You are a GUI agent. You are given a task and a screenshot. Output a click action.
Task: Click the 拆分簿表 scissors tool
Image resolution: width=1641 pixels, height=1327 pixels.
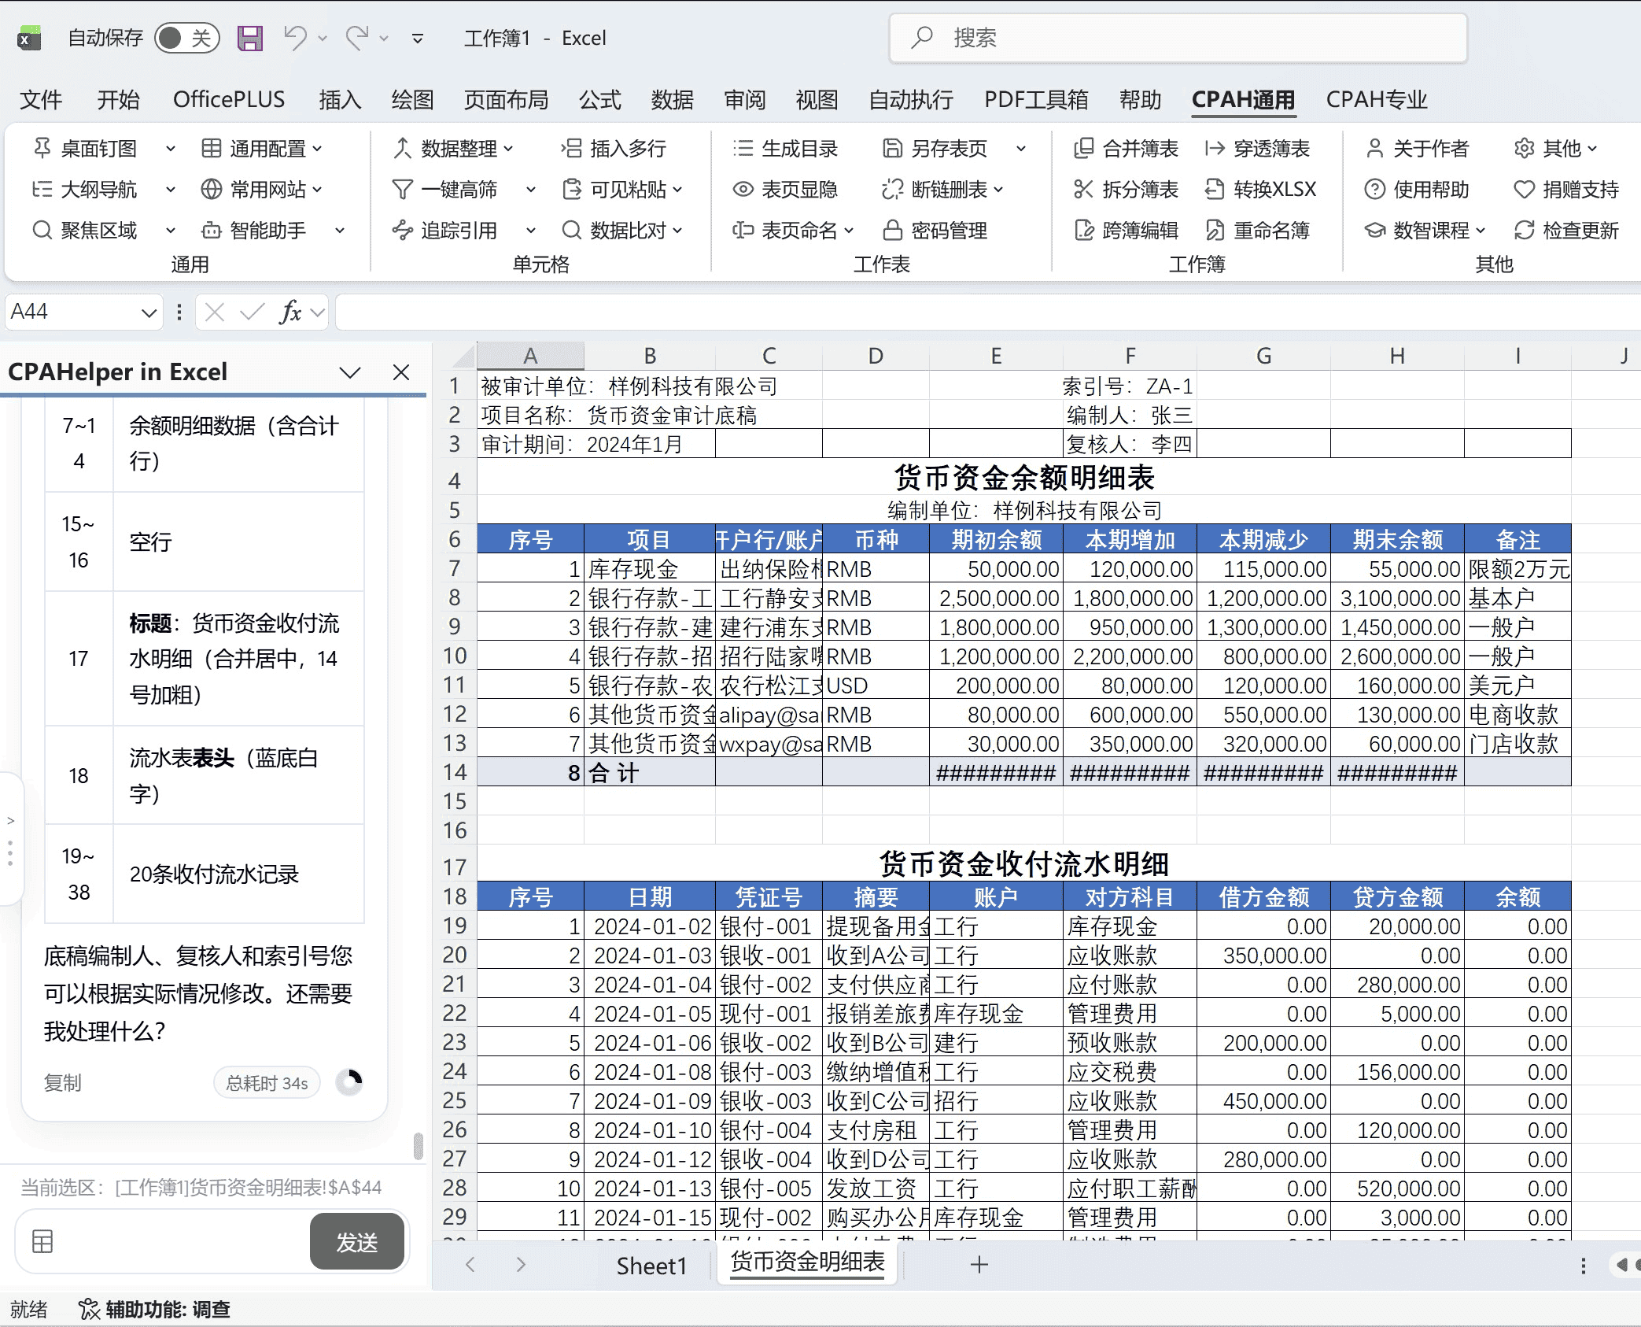pos(1127,189)
